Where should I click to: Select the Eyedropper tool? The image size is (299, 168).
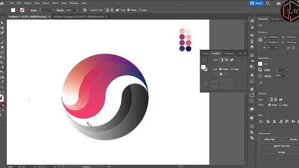[x=2, y=82]
